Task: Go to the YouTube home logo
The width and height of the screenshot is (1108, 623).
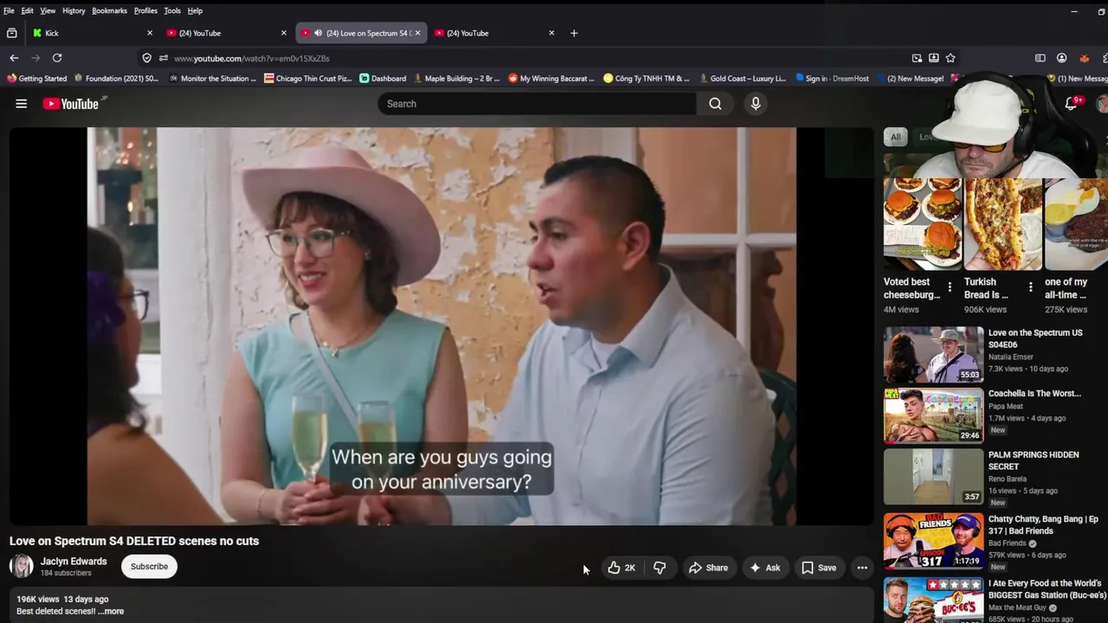Action: point(71,104)
